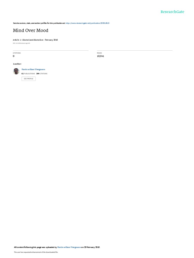Viewport: 194px width, 258px height.
Task: Click the CITATIONS heading label
Action: tap(17, 53)
